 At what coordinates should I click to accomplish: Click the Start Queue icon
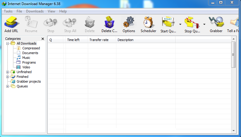click(x=168, y=22)
